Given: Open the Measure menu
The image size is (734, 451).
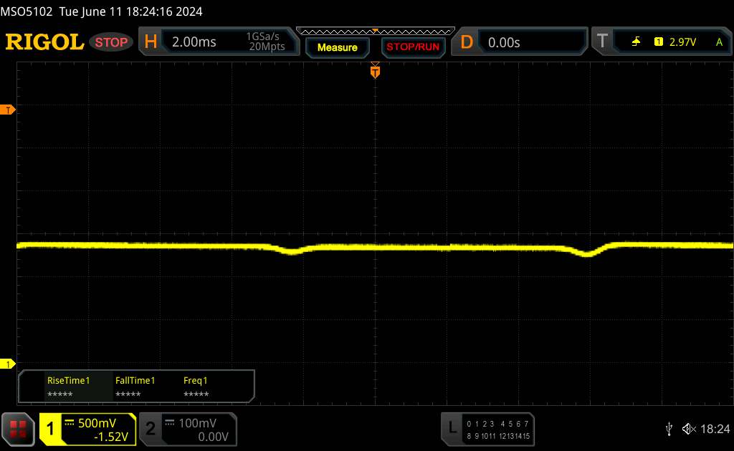Looking at the screenshot, I should pyautogui.click(x=337, y=47).
